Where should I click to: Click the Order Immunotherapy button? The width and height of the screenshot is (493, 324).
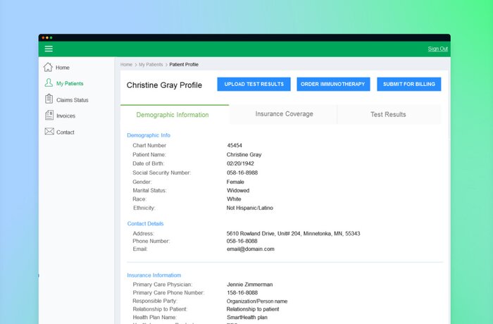pos(333,85)
